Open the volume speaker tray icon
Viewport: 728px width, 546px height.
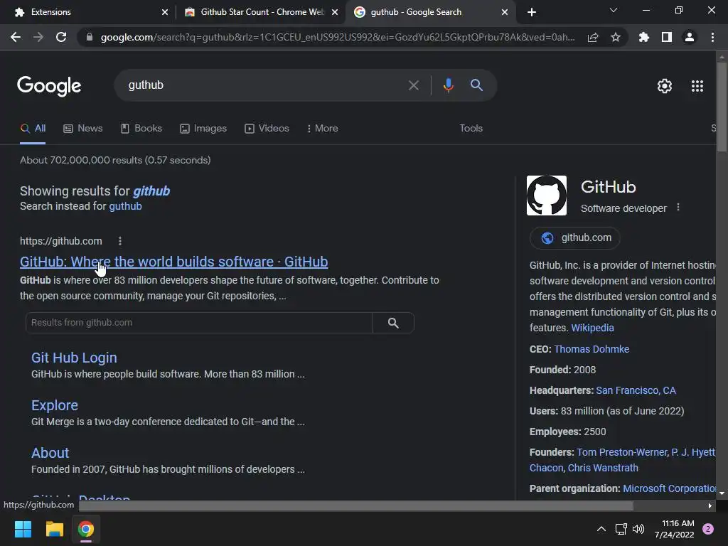[x=638, y=529]
